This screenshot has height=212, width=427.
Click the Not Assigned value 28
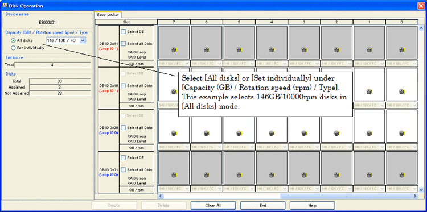click(60, 93)
